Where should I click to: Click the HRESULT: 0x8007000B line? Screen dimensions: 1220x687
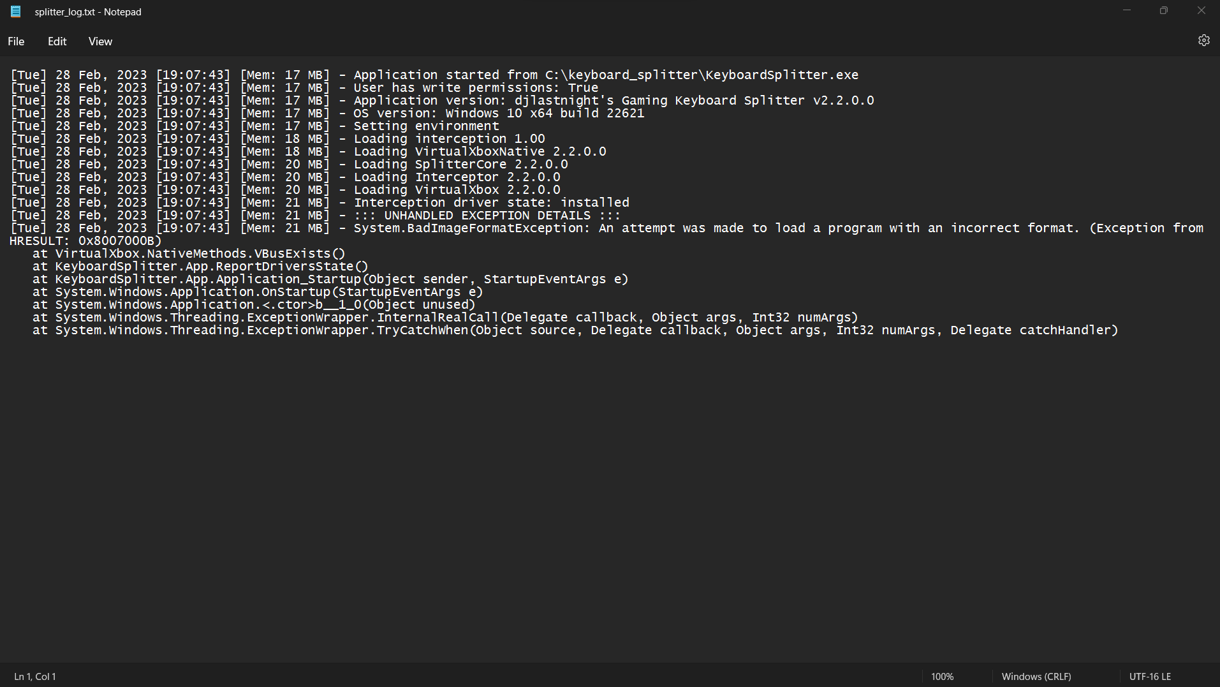click(x=83, y=240)
